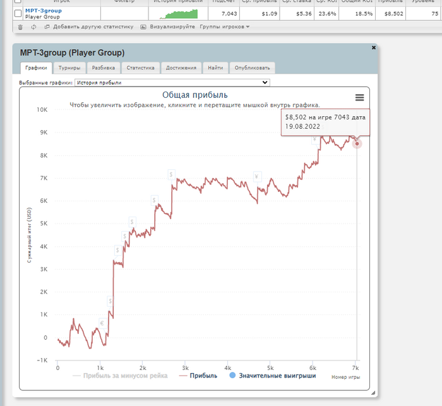Switch to Статистика tab
Screen dimensions: 442x406
point(140,68)
